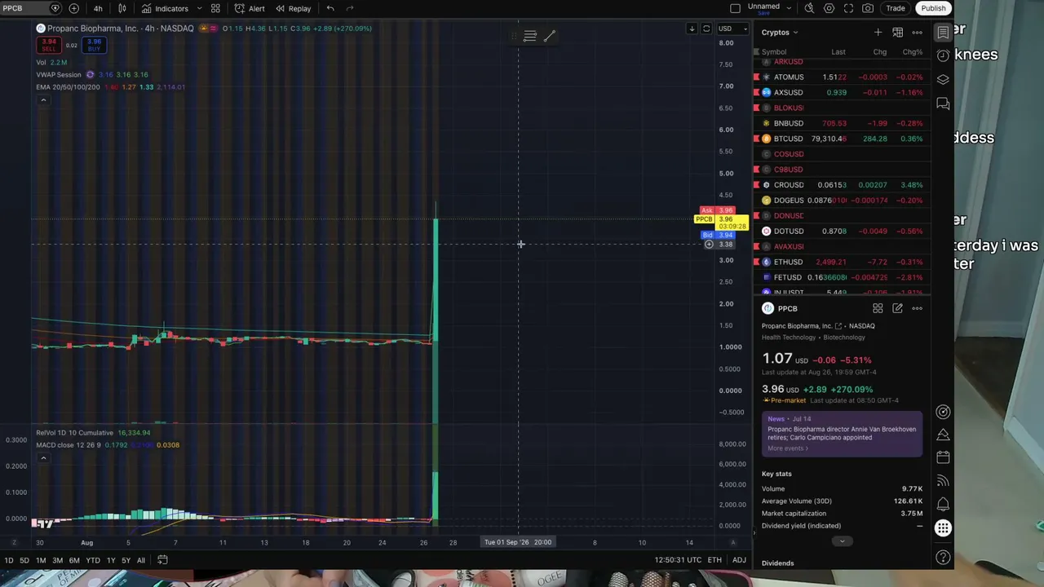The image size is (1044, 587).
Task: Select the 3M date range tab
Action: [x=58, y=560]
